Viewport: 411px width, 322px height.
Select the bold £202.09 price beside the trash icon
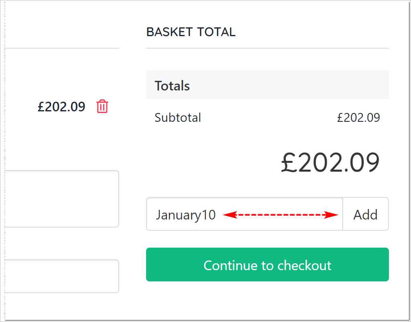(x=61, y=107)
